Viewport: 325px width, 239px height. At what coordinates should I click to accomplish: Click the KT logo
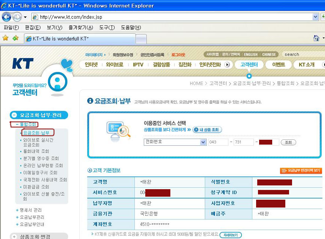point(22,63)
